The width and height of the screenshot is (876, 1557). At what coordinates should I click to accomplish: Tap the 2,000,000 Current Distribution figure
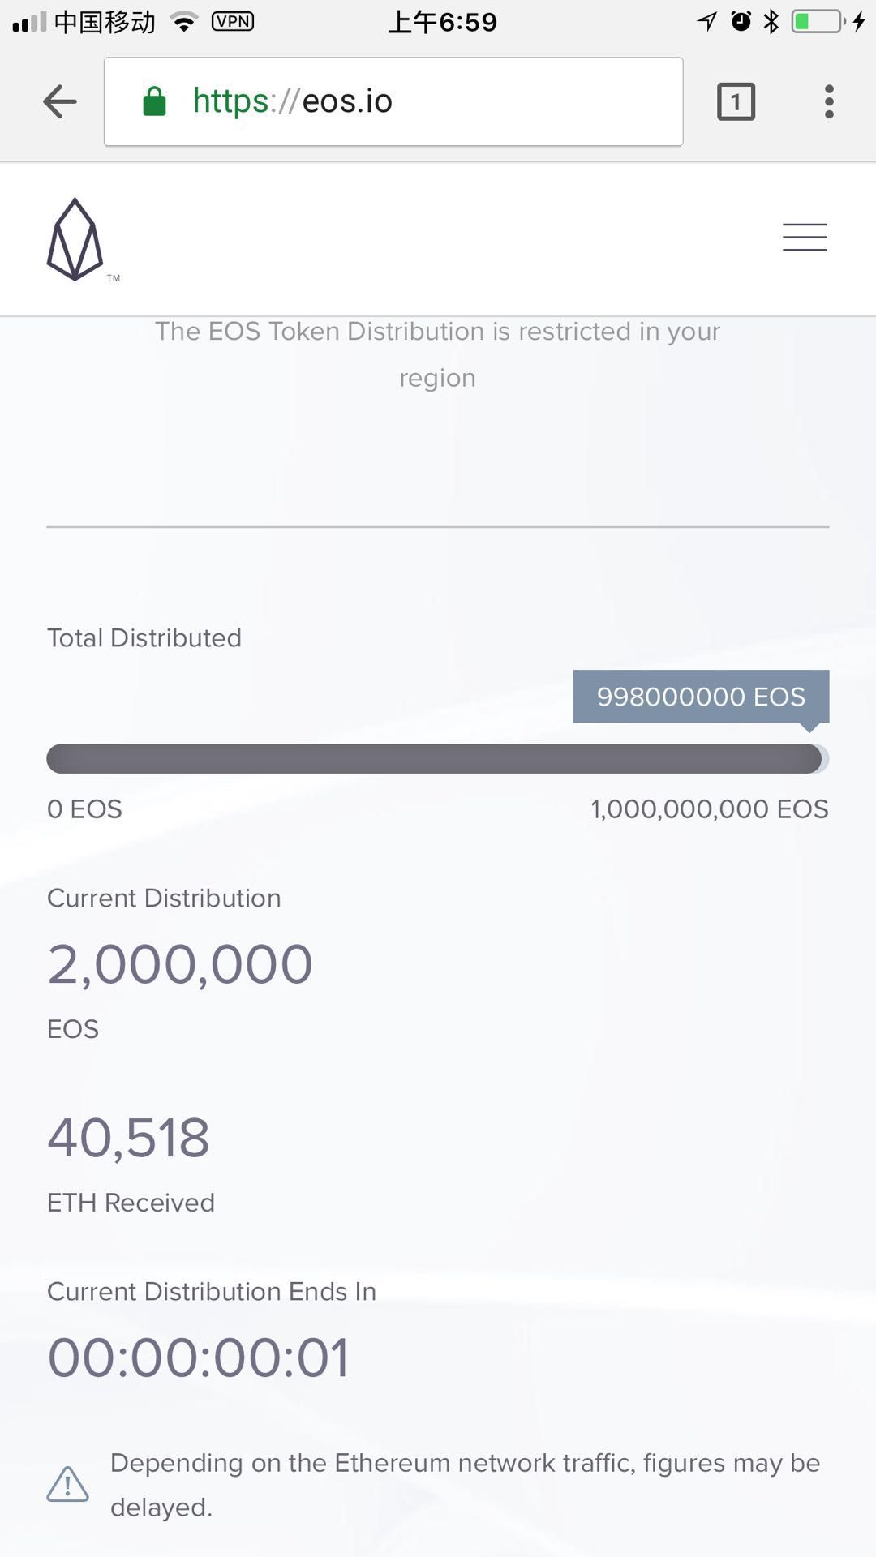[180, 964]
